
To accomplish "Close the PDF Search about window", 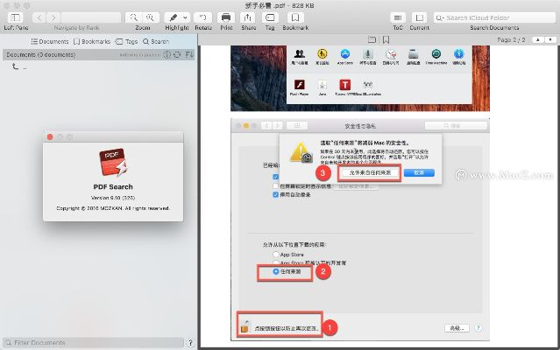I will click(50, 136).
